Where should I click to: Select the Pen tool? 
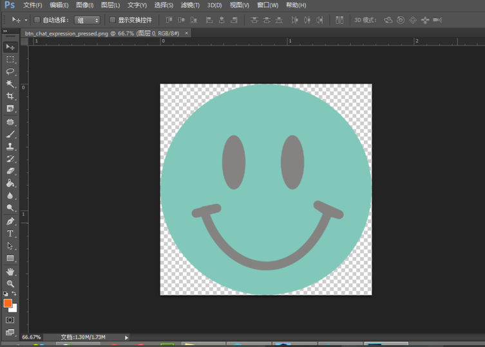(10, 221)
